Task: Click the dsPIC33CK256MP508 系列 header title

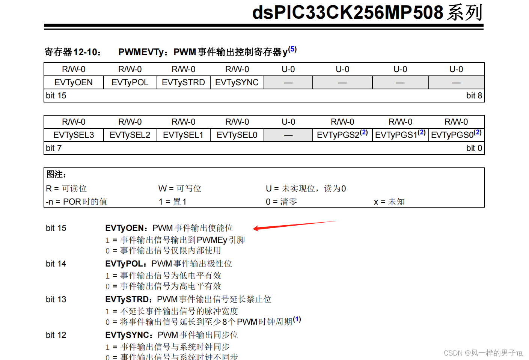Action: click(x=367, y=12)
